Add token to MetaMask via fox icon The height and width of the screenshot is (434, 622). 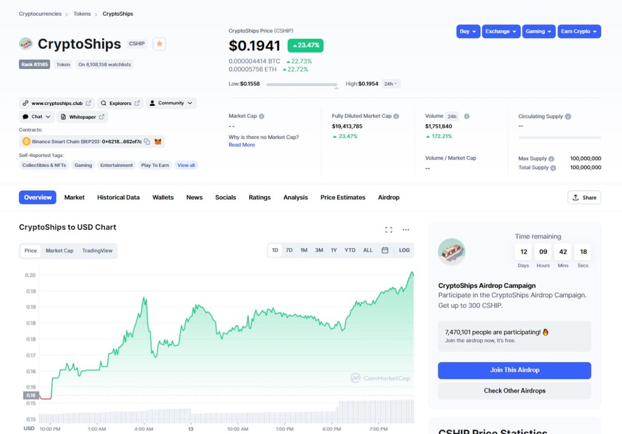[159, 142]
